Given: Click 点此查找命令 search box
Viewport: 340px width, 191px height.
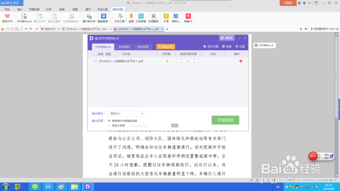Looking at the screenshot, I should click(325, 29).
